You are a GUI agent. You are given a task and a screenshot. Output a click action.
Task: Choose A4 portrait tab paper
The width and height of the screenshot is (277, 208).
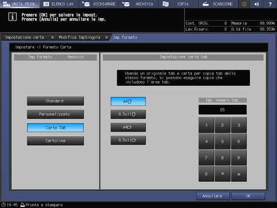[128, 101]
